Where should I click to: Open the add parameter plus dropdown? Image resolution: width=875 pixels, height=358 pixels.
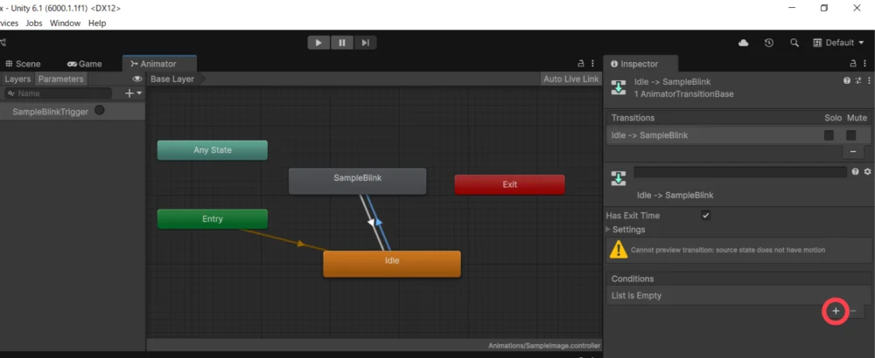(133, 93)
